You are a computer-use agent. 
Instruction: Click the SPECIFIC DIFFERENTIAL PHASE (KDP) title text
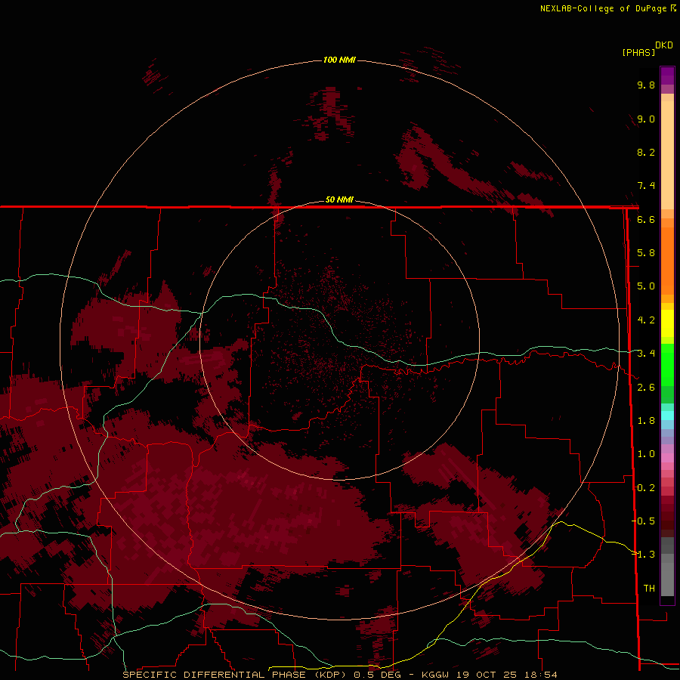tap(236, 675)
